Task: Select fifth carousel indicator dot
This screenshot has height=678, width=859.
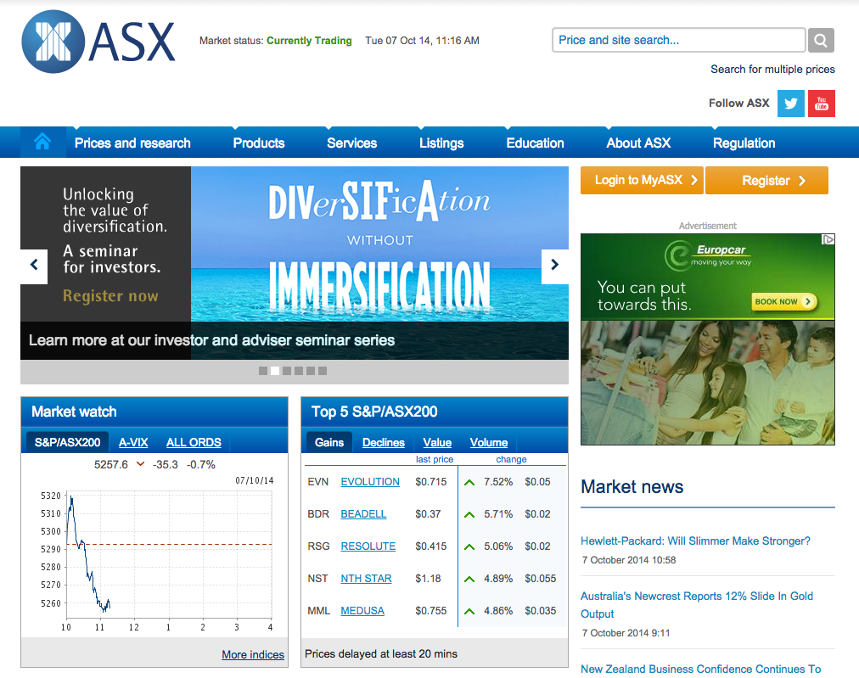Action: pyautogui.click(x=311, y=371)
